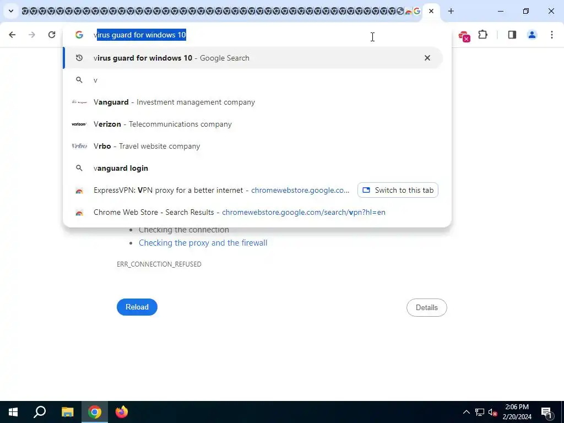Open Chrome's three-dot menu
This screenshot has width=564, height=423.
coord(551,35)
